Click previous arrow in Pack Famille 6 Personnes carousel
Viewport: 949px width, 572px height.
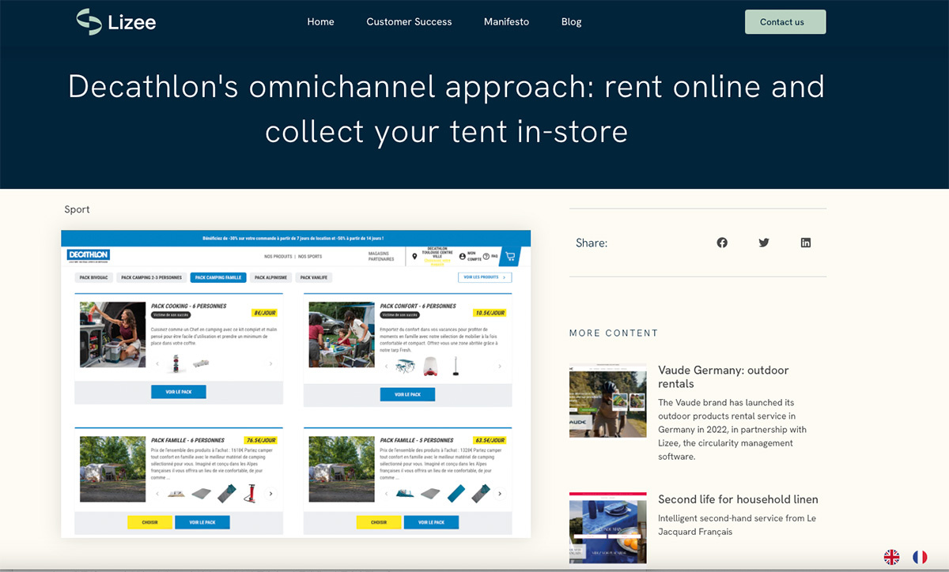pos(157,494)
